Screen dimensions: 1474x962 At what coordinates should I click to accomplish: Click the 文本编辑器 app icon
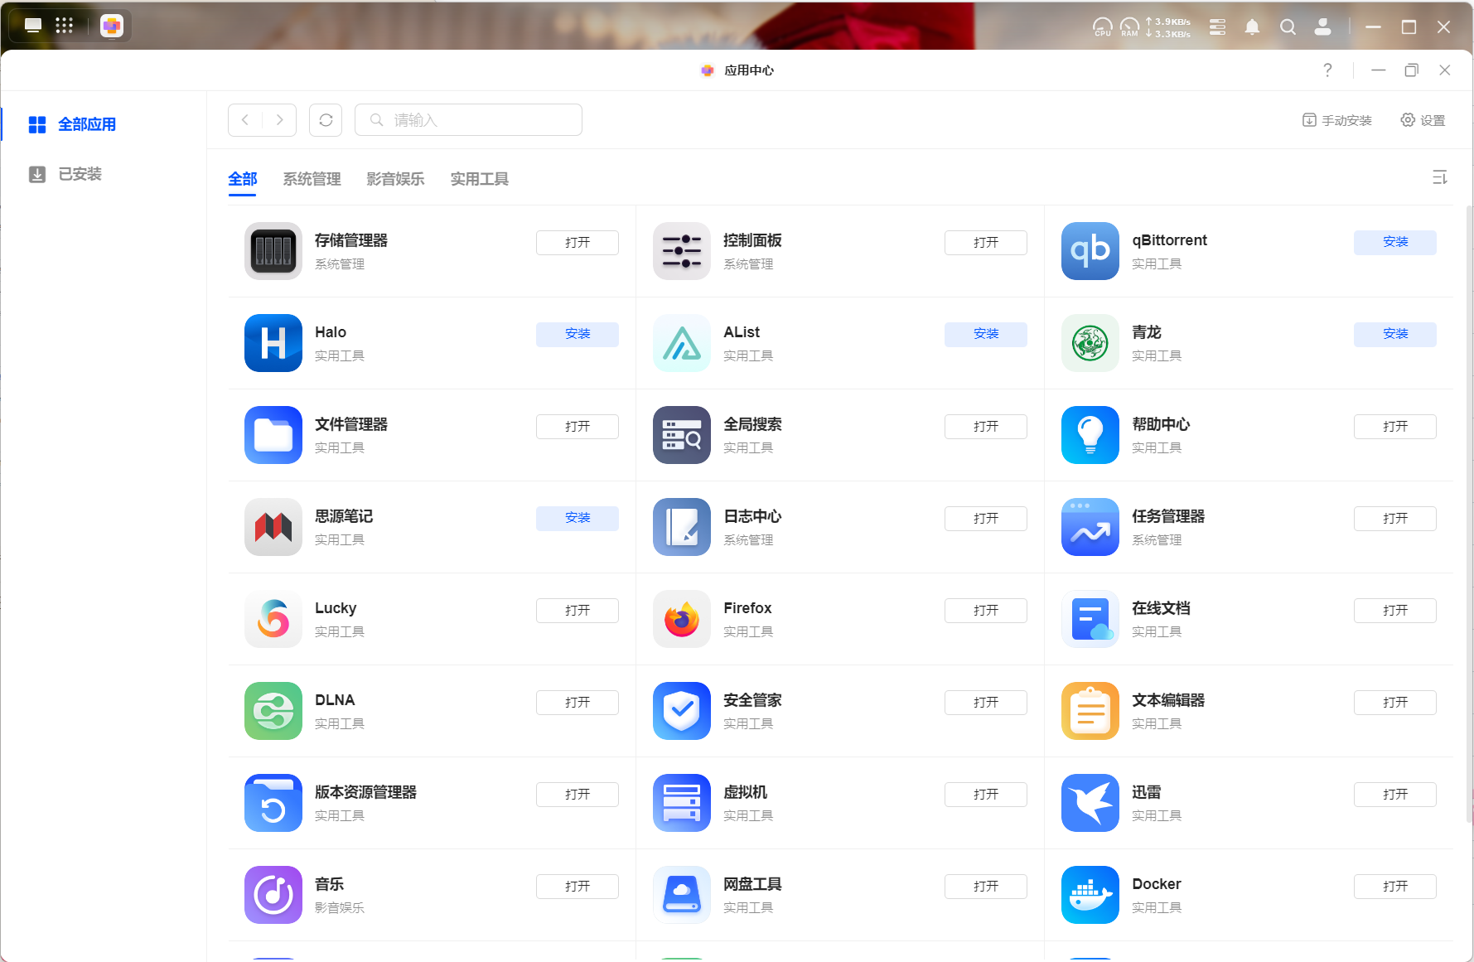tap(1090, 711)
